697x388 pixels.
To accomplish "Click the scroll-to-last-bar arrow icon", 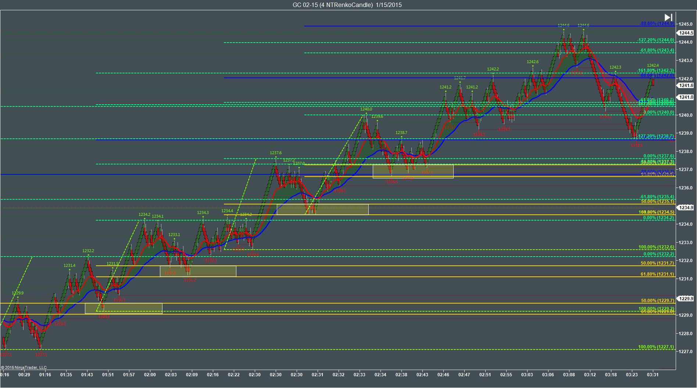I will [x=668, y=17].
